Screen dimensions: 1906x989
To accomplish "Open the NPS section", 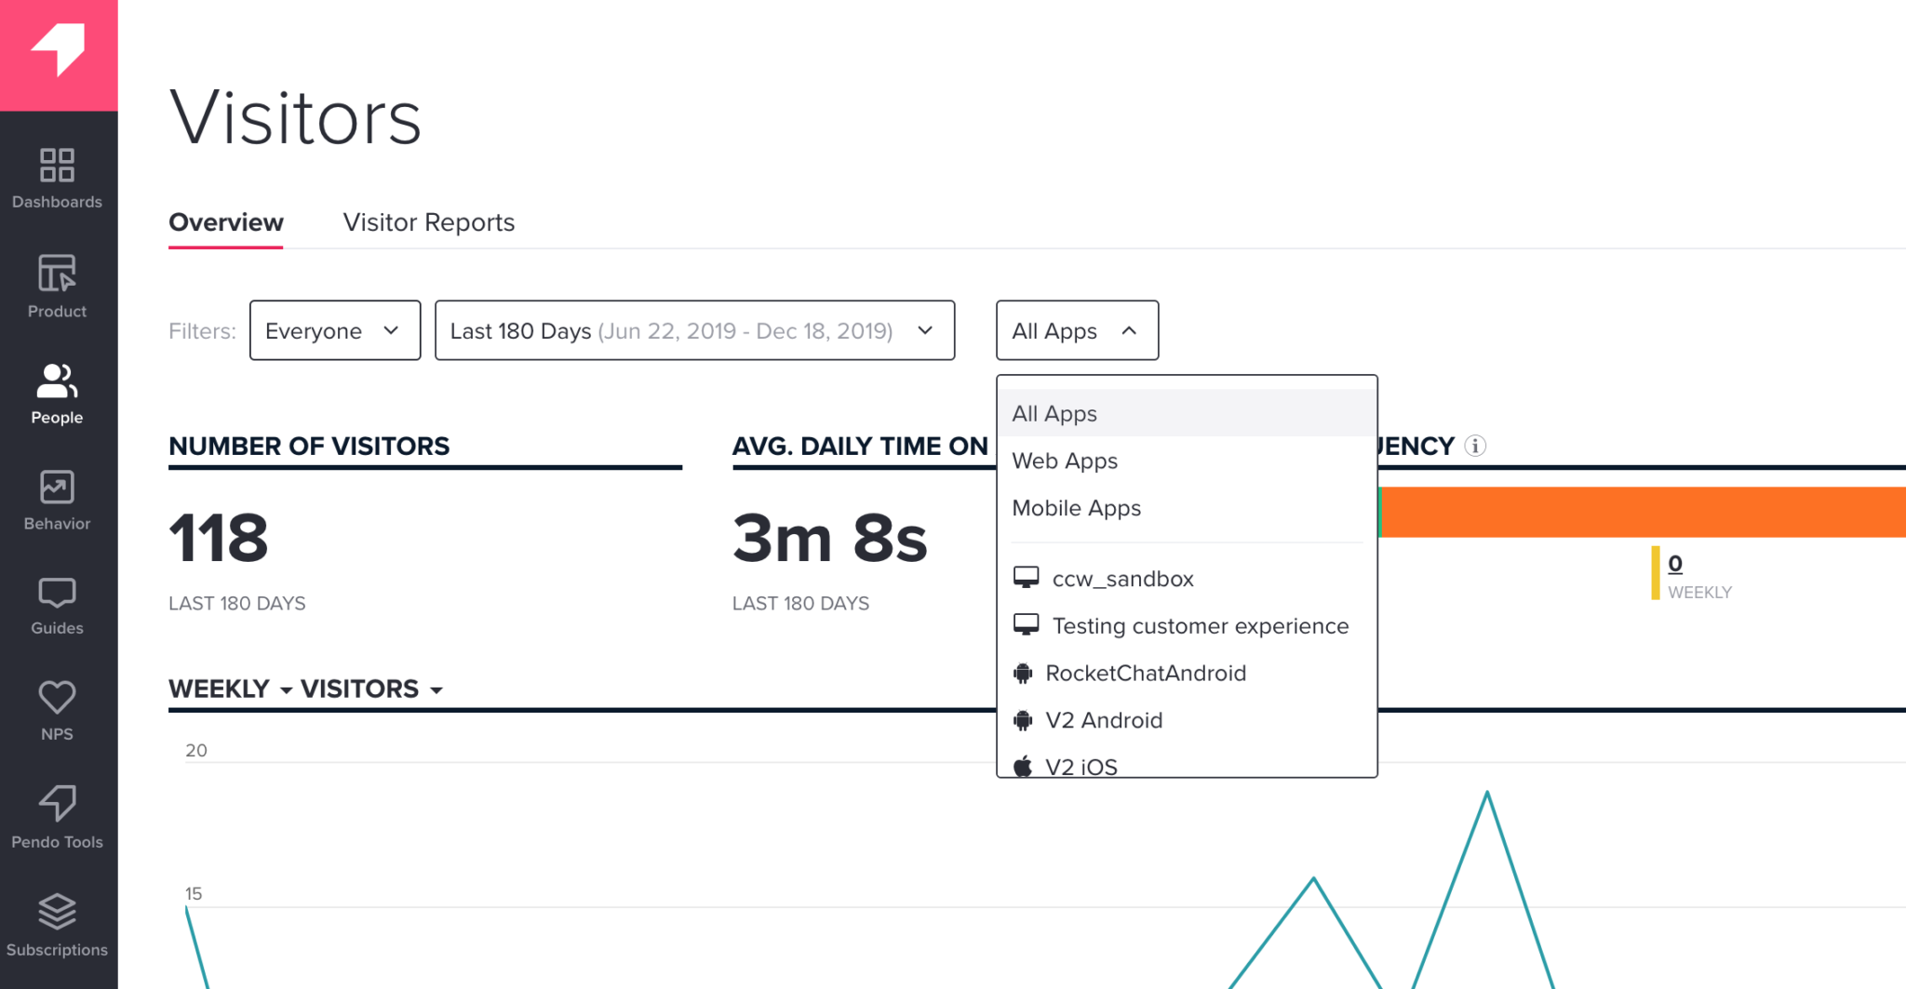I will (57, 710).
